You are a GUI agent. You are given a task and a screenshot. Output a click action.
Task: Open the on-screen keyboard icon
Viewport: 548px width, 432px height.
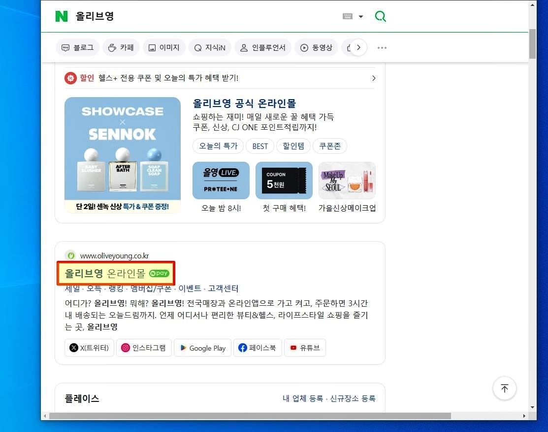click(348, 16)
